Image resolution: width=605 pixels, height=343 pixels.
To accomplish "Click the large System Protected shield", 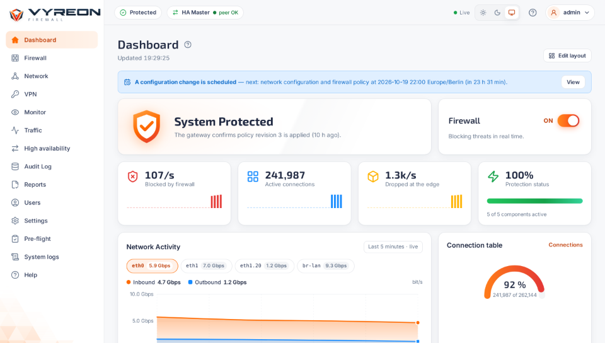I will click(147, 127).
